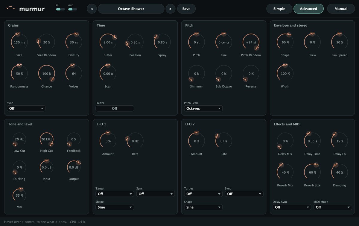The width and height of the screenshot is (359, 226).
Task: Click the output level meter
Action: pyautogui.click(x=72, y=9)
